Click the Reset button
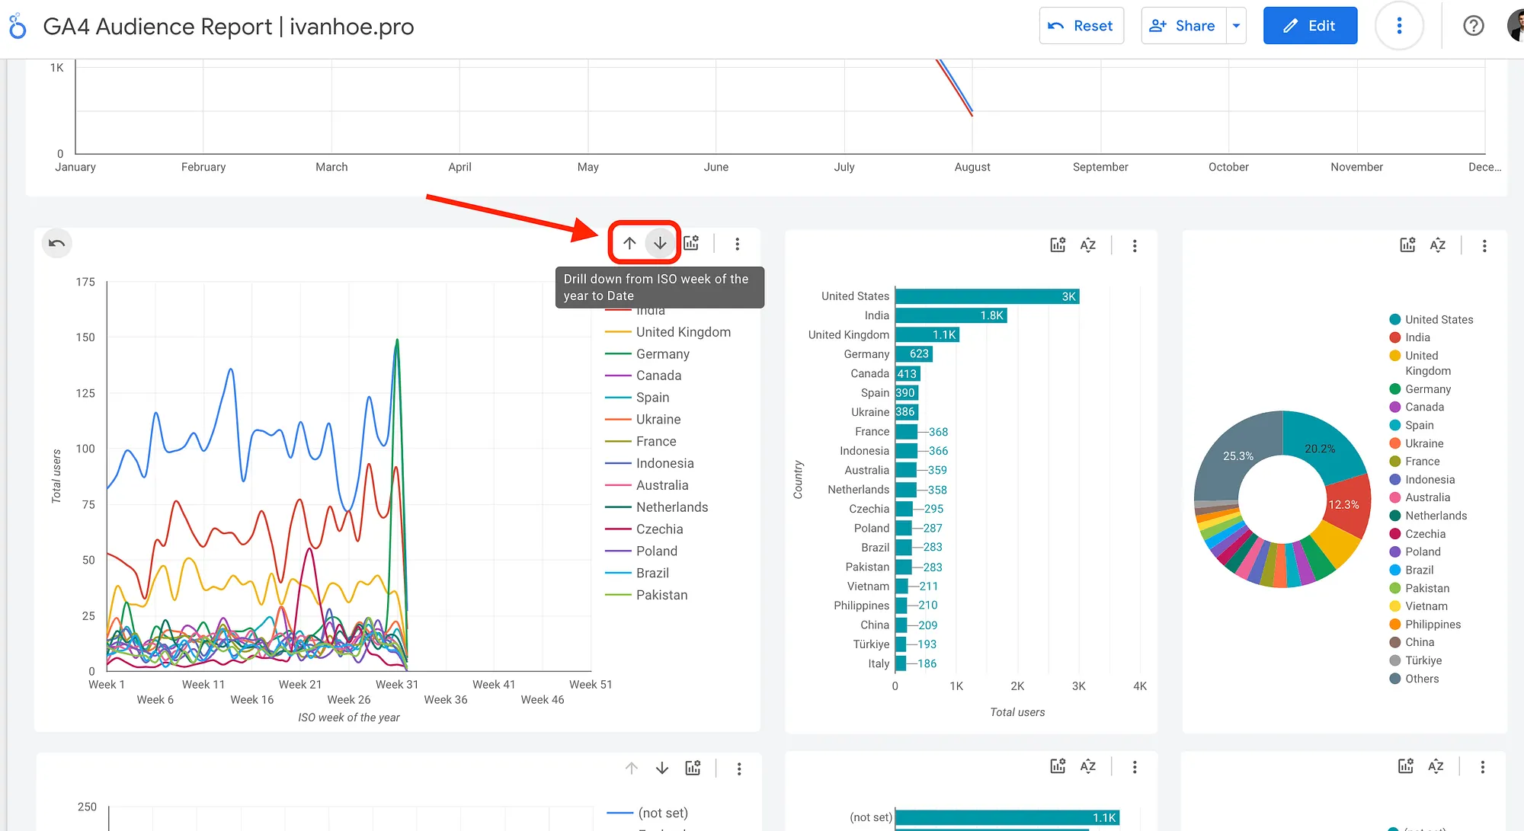The height and width of the screenshot is (831, 1524). 1081,26
